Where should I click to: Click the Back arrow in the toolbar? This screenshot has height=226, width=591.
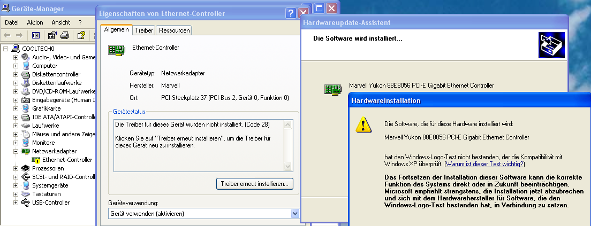[7, 36]
